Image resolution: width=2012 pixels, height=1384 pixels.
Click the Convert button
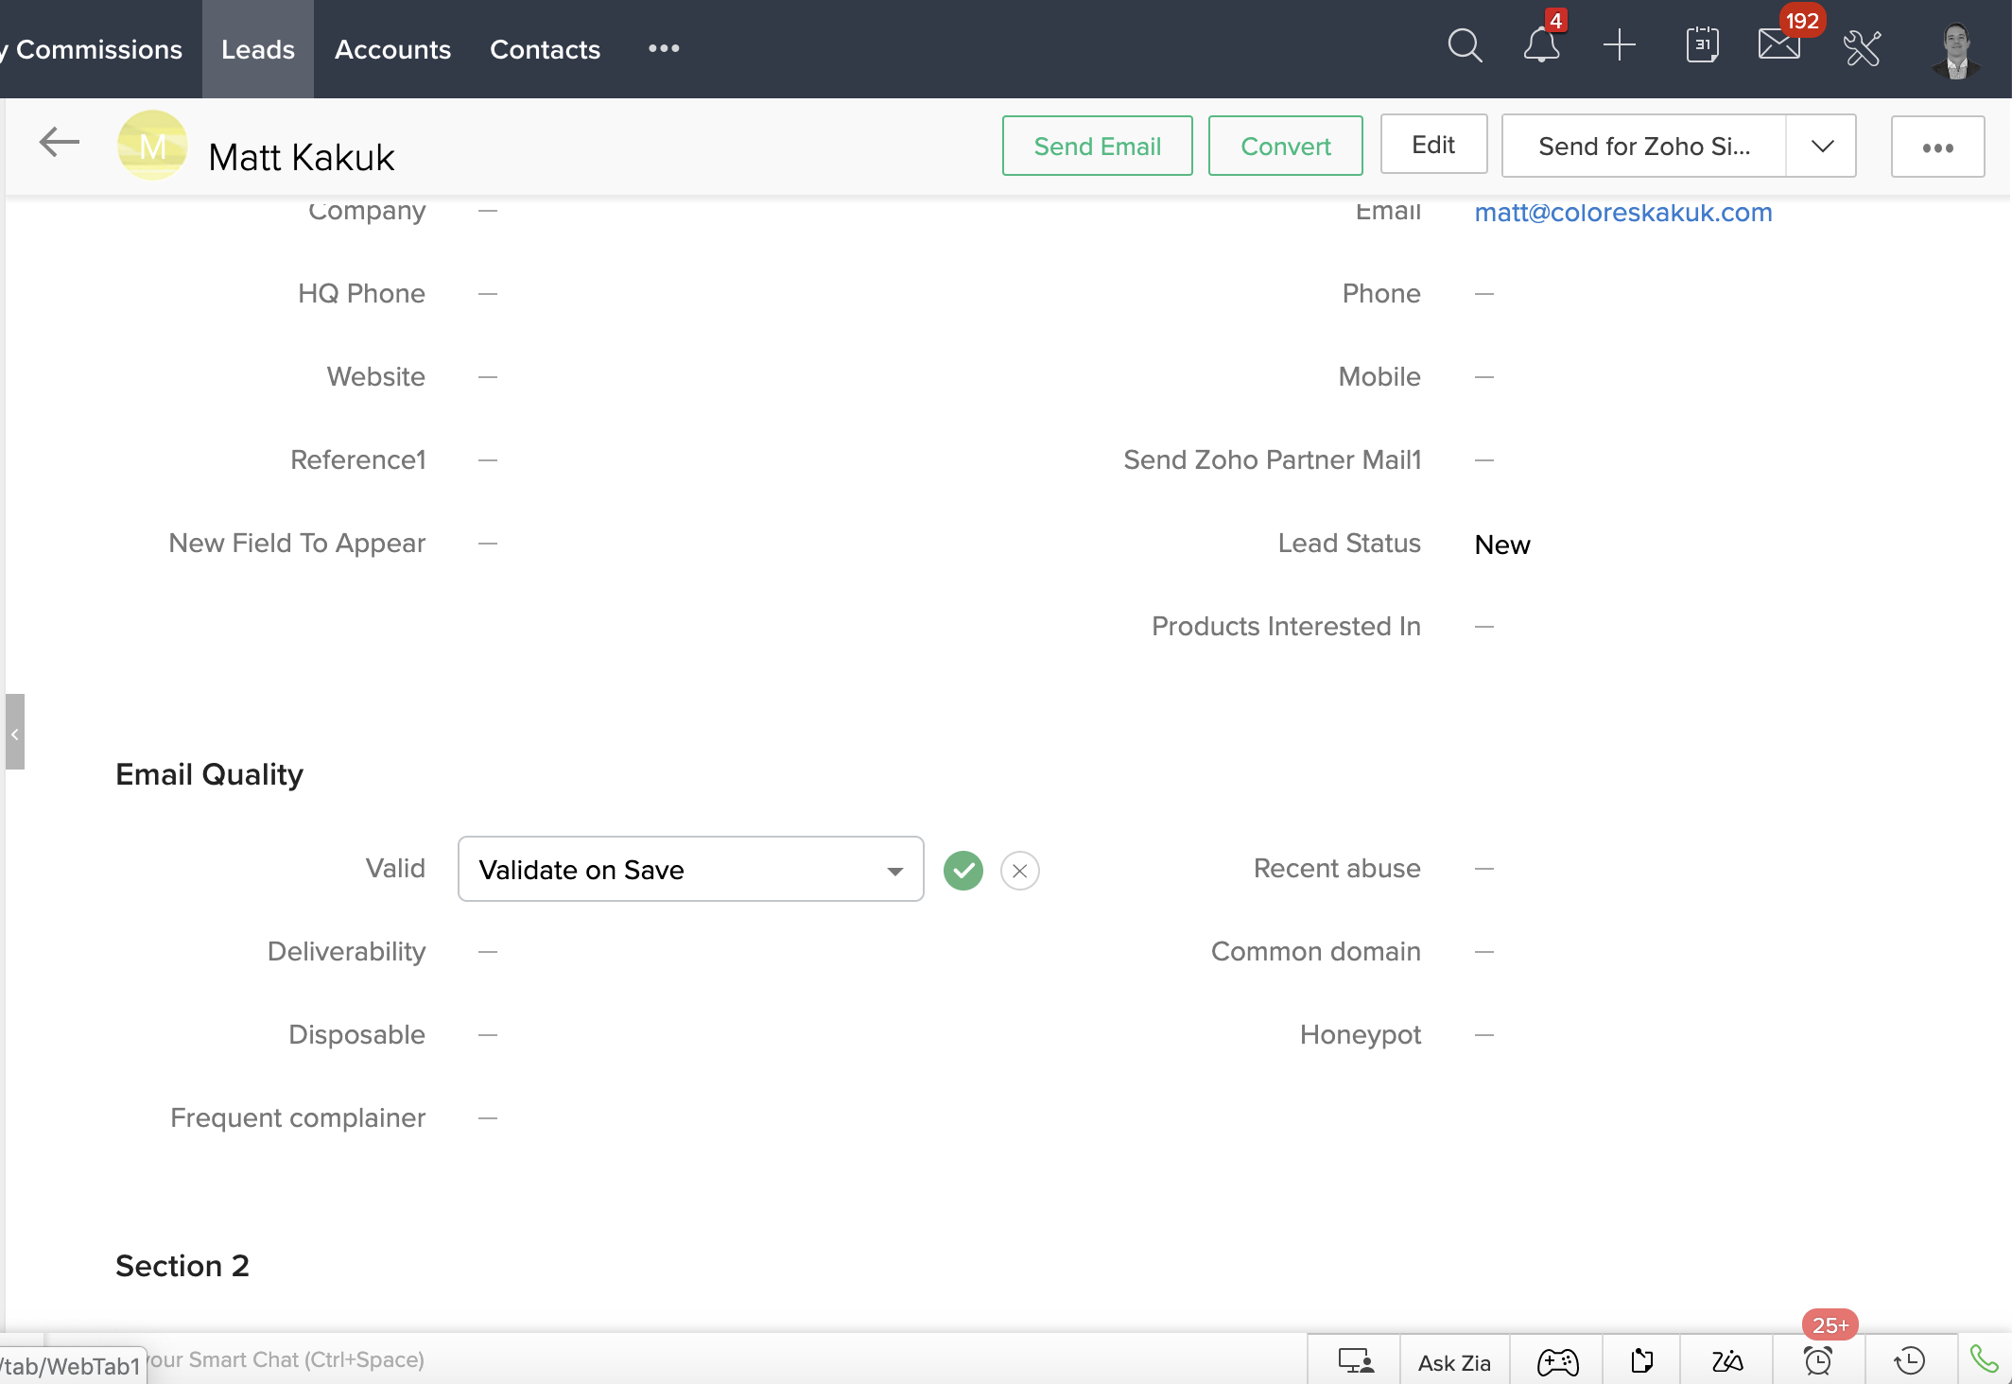pyautogui.click(x=1285, y=147)
